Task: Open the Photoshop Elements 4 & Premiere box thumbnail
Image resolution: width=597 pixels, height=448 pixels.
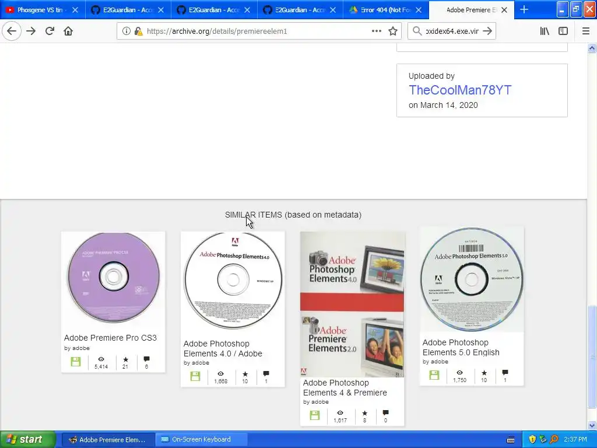Action: pyautogui.click(x=352, y=304)
